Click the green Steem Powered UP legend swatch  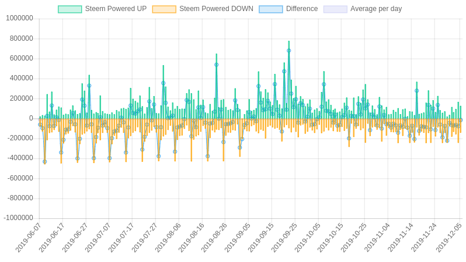tap(70, 9)
